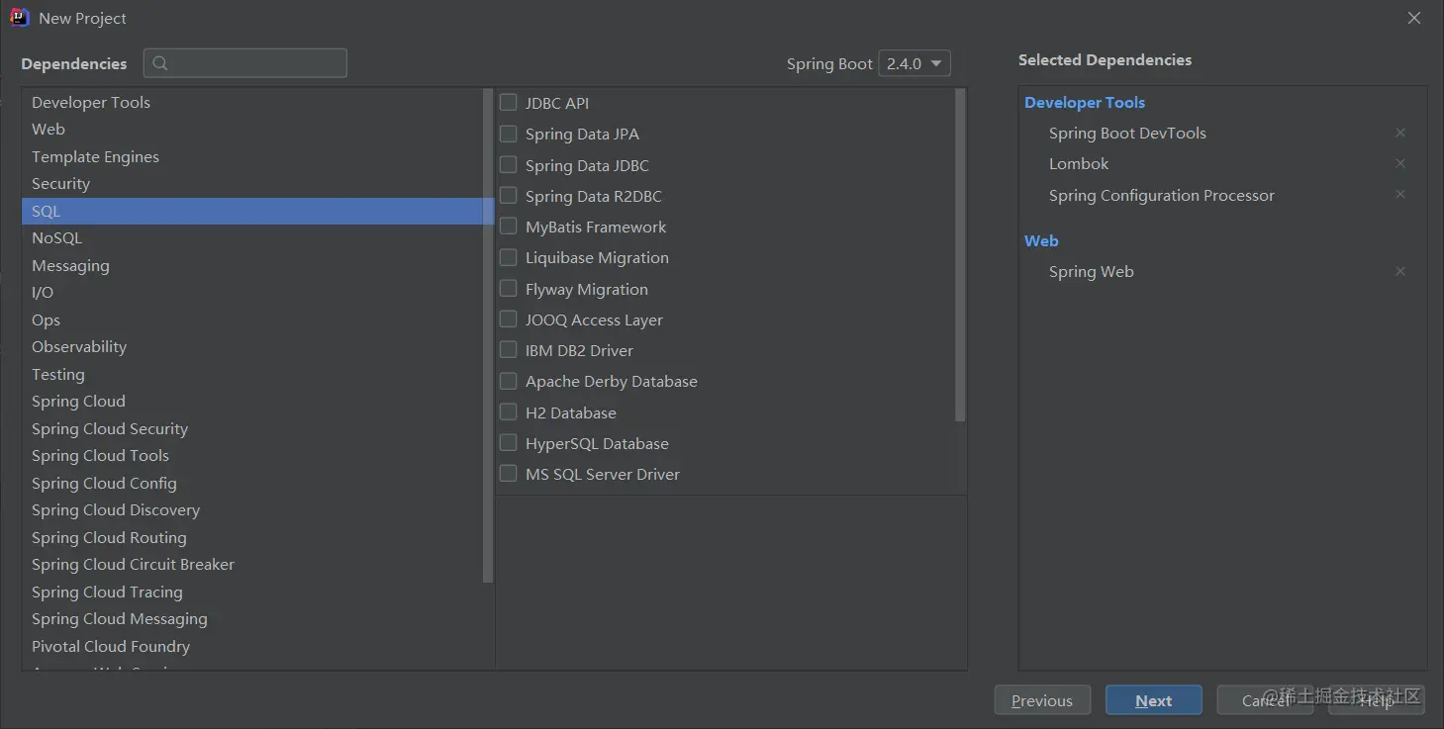Image resolution: width=1444 pixels, height=729 pixels.
Task: Remove Spring Configuration Processor dependency
Action: (x=1399, y=195)
